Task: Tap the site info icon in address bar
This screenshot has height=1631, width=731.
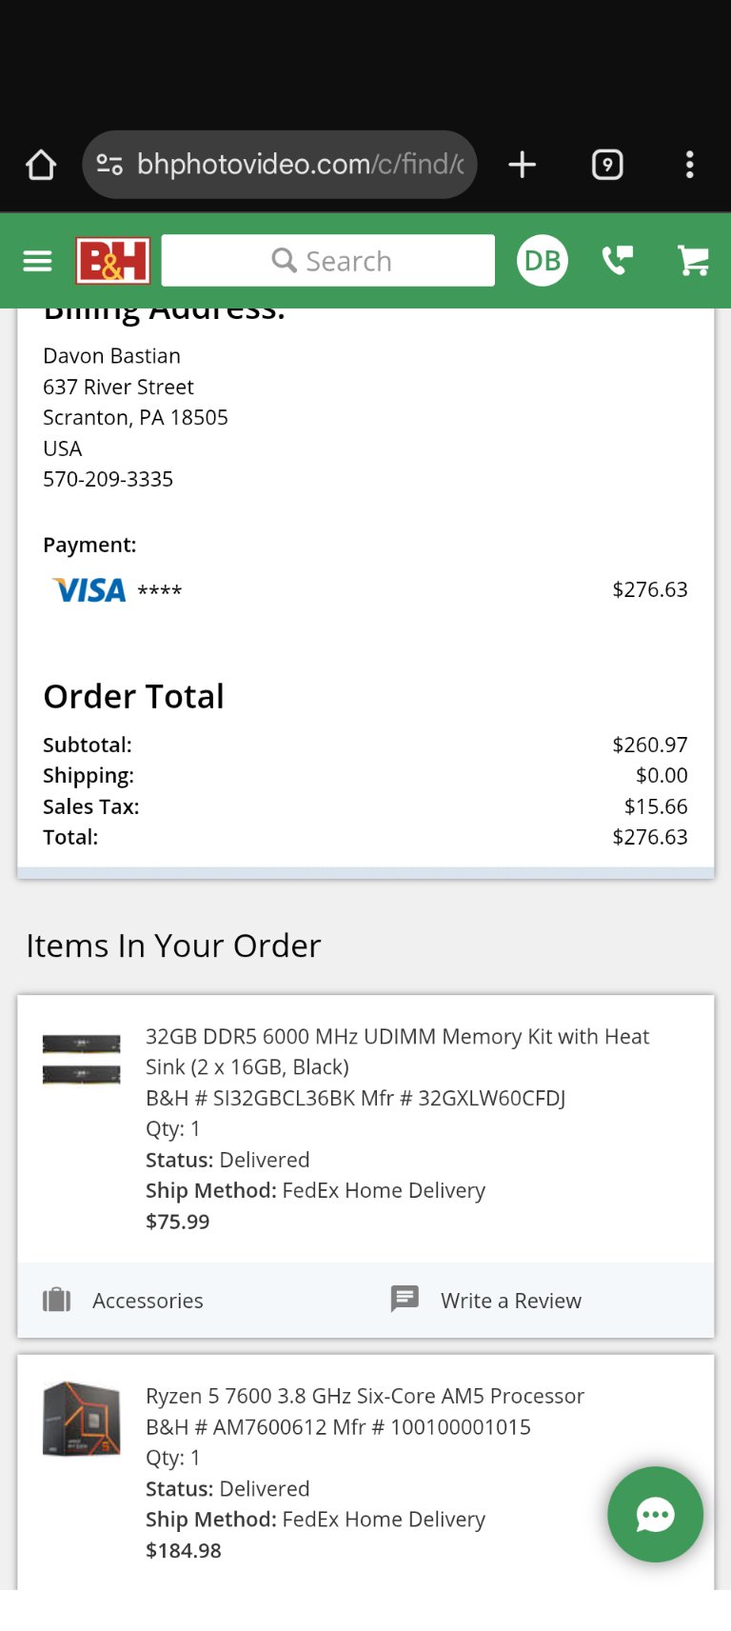Action: coord(109,165)
